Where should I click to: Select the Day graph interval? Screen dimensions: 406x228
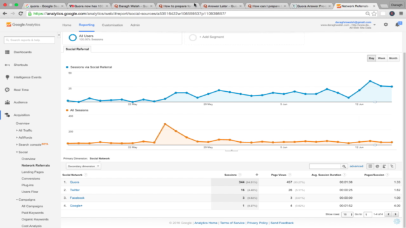point(372,58)
